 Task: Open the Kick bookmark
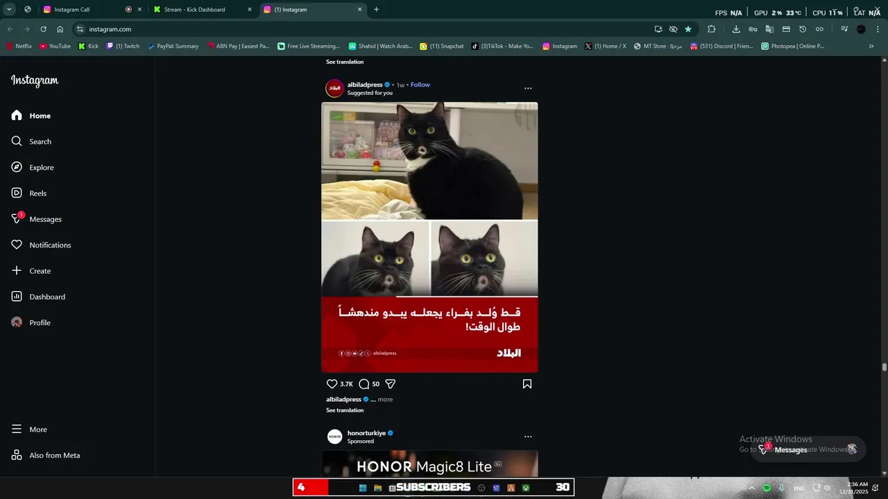pyautogui.click(x=88, y=46)
